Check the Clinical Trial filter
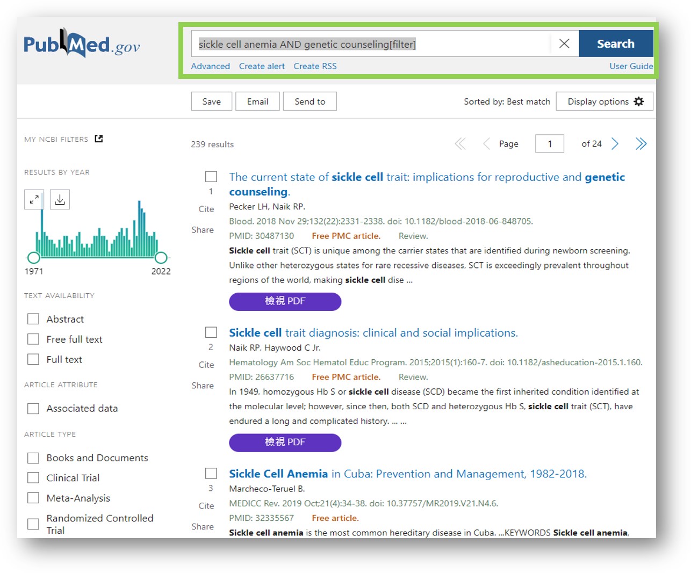 click(x=33, y=478)
